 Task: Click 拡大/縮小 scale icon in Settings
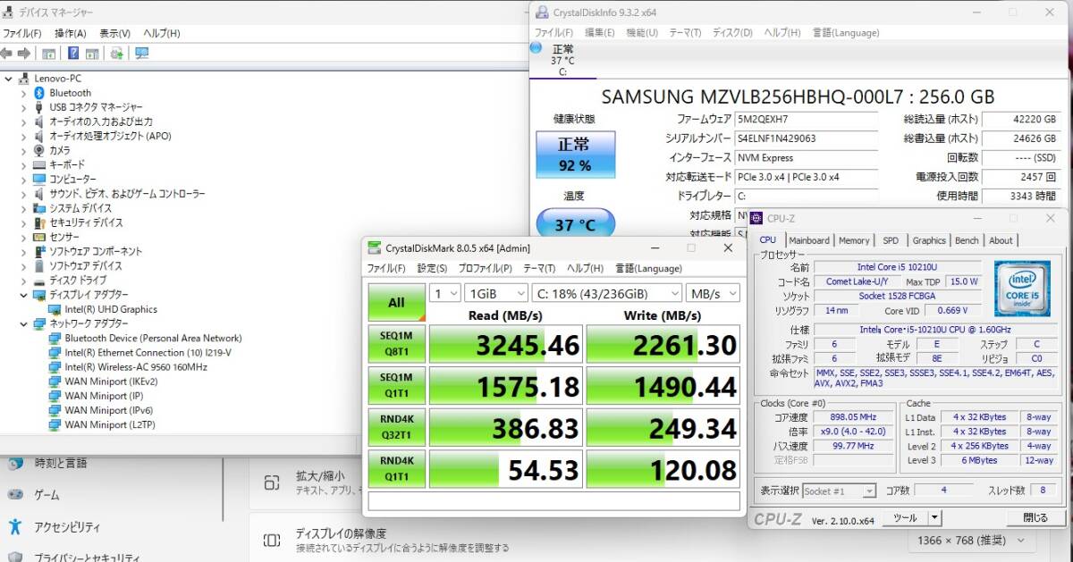tap(272, 482)
